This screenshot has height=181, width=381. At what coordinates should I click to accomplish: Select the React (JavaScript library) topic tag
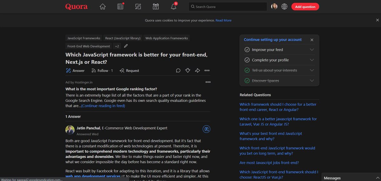pyautogui.click(x=123, y=38)
